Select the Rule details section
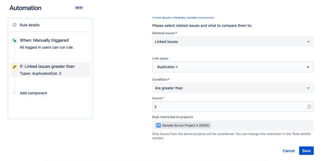The height and width of the screenshot is (161, 327). [x=30, y=25]
